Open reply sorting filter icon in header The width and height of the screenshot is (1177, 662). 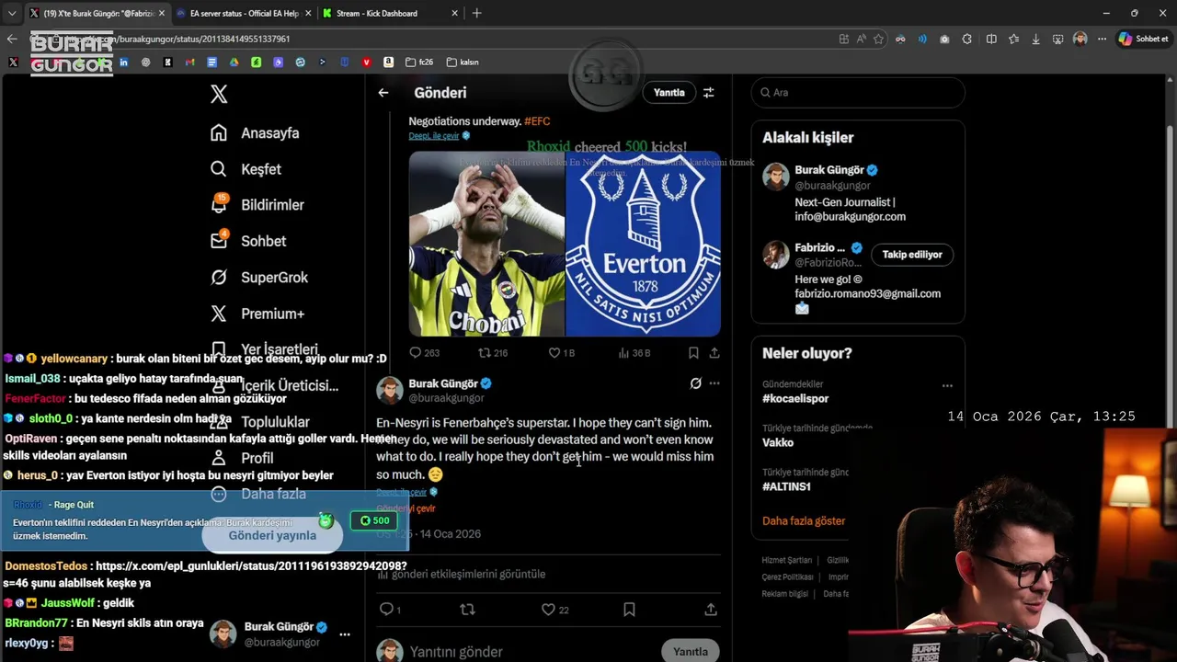(x=709, y=93)
